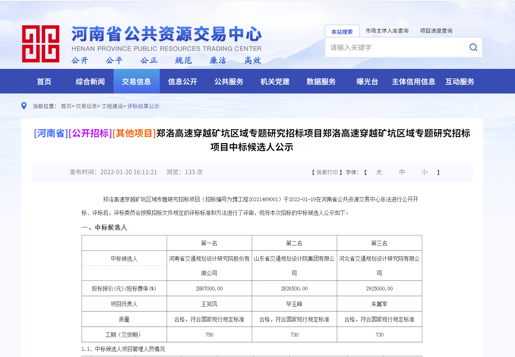The height and width of the screenshot is (357, 515).
Task: Select the 中 font size option
Action: pyautogui.click(x=402, y=172)
